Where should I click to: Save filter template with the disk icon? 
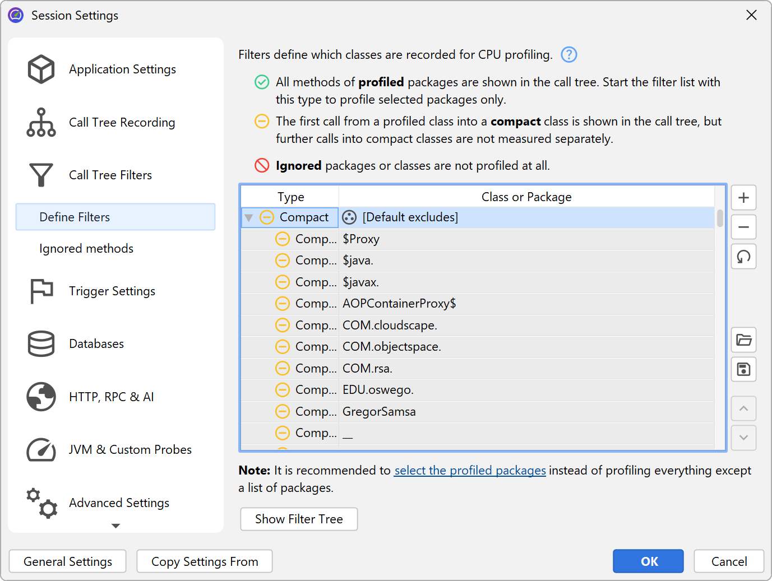[x=743, y=370]
